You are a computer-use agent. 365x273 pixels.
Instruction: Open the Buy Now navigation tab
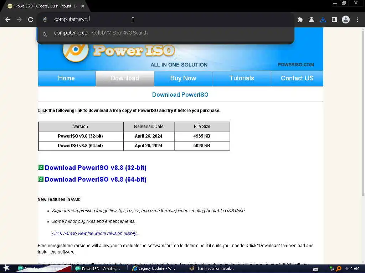183,78
